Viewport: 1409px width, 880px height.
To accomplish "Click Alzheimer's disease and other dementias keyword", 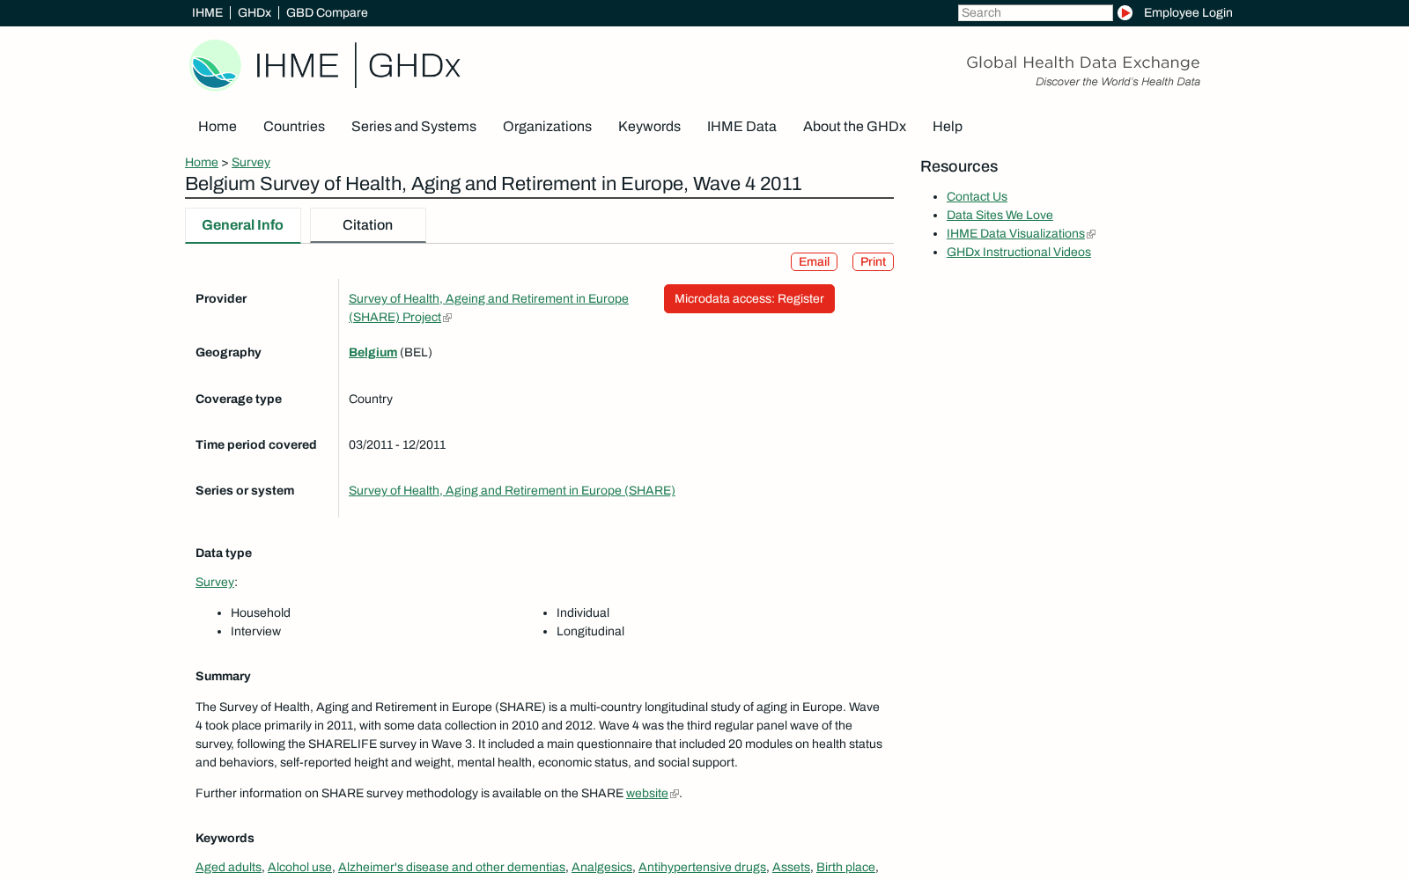I will coord(452,868).
